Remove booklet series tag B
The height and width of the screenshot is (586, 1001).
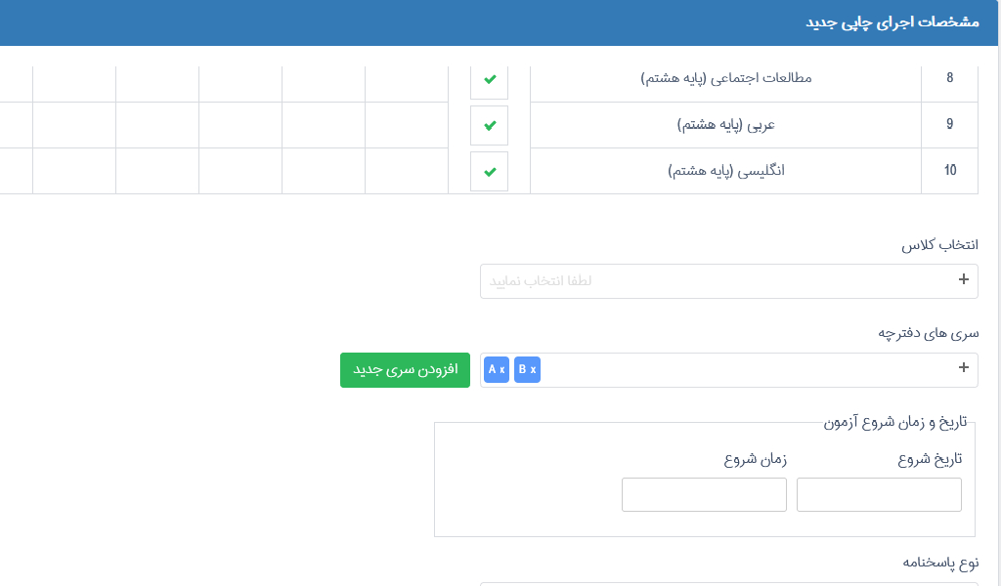(x=533, y=370)
